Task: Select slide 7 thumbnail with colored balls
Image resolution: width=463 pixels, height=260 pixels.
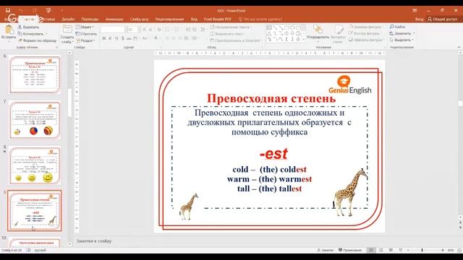Action: click(35, 120)
